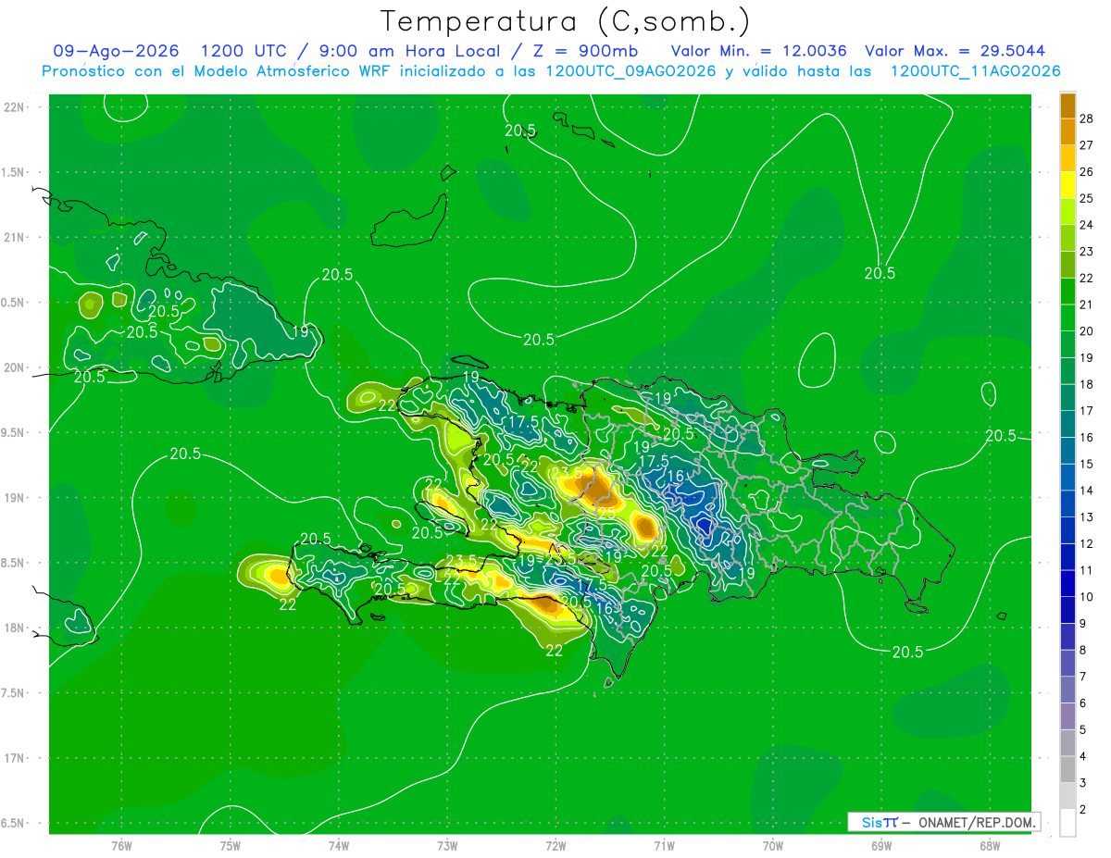
Task: Click the green colorbar swatch between 20 and 21
Action: click(1067, 317)
